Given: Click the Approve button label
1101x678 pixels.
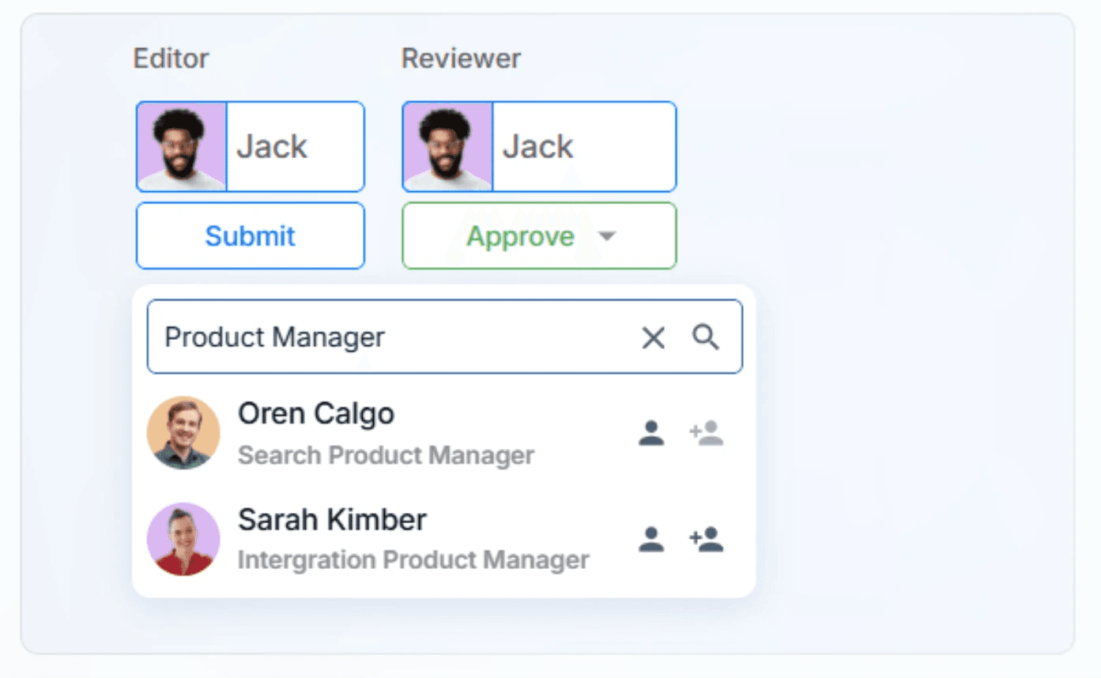Looking at the screenshot, I should [x=520, y=236].
